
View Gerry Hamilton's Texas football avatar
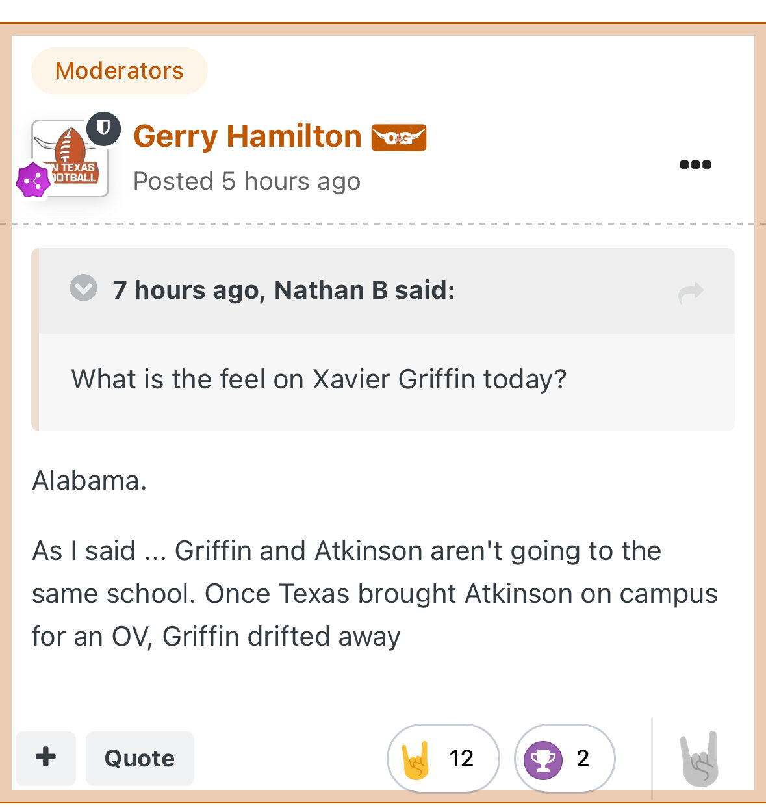70,158
